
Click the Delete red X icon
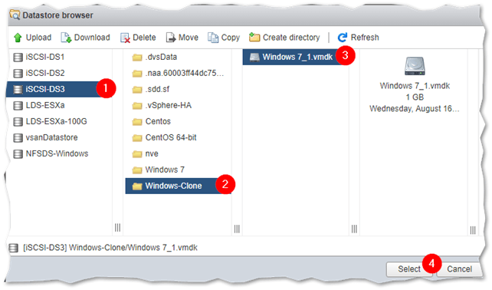[125, 38]
